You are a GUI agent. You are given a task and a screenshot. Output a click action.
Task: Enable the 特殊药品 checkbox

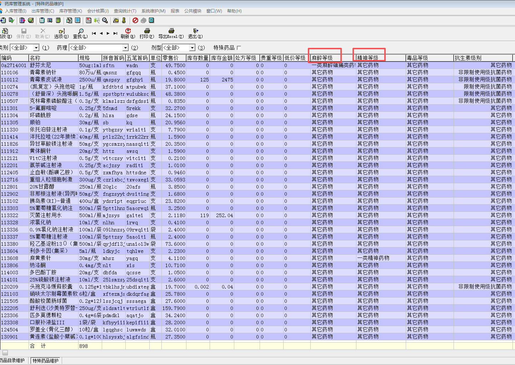(239, 48)
